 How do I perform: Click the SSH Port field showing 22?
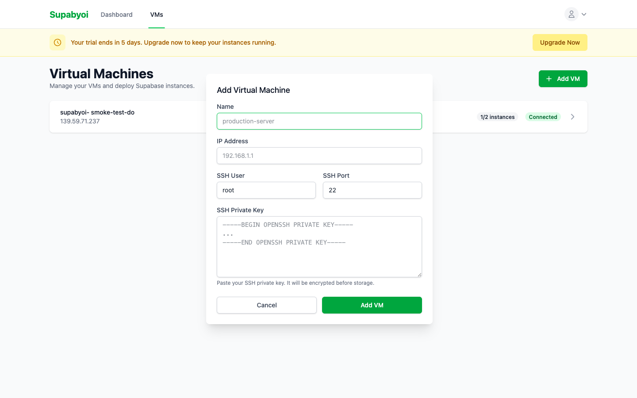372,190
